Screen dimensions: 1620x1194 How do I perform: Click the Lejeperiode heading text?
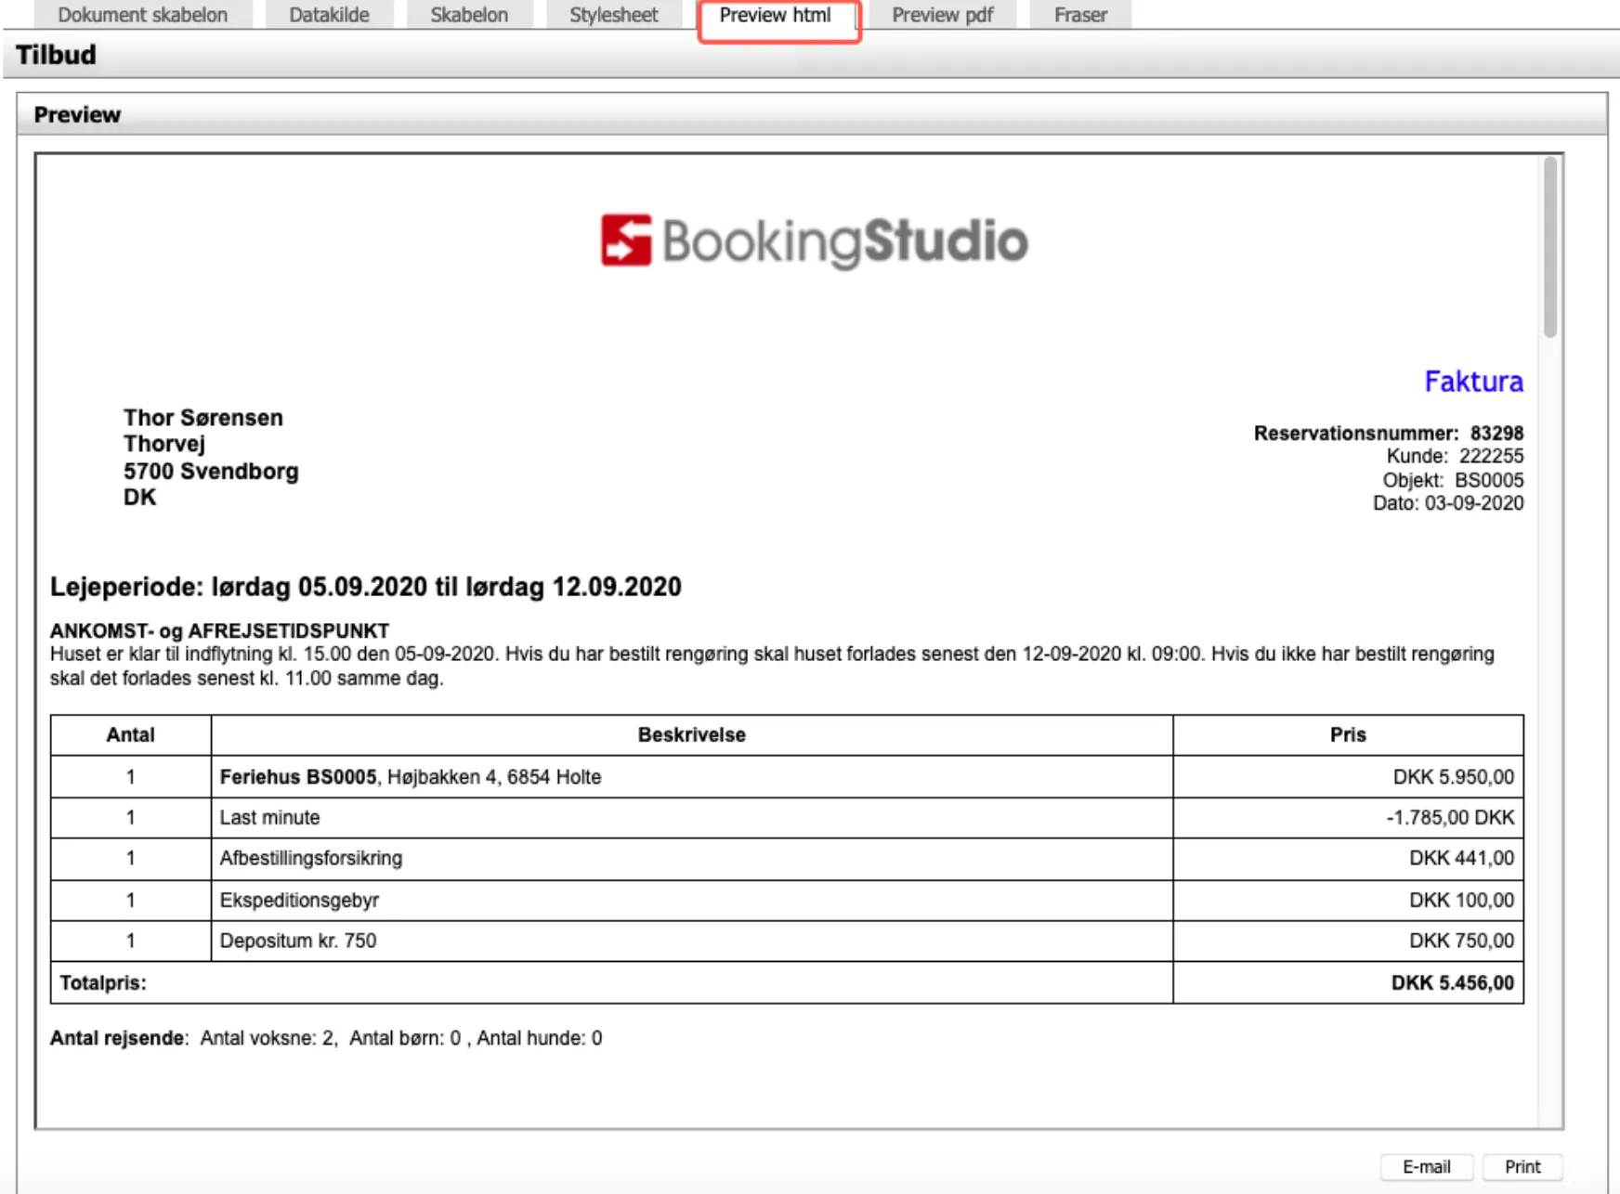(365, 587)
